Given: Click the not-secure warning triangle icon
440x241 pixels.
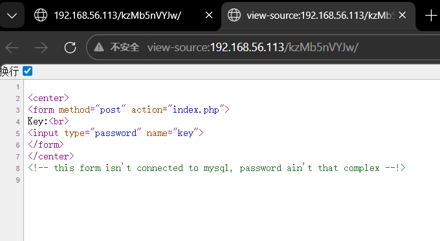Looking at the screenshot, I should [99, 47].
